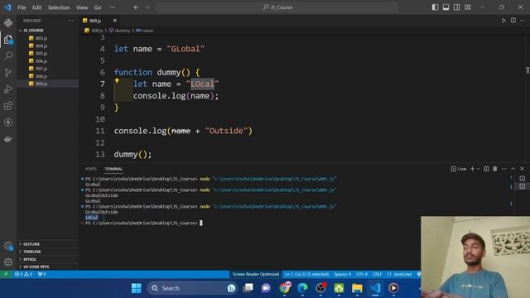The height and width of the screenshot is (298, 530).
Task: Open the Python extension view in activity bar
Action: pos(8,23)
